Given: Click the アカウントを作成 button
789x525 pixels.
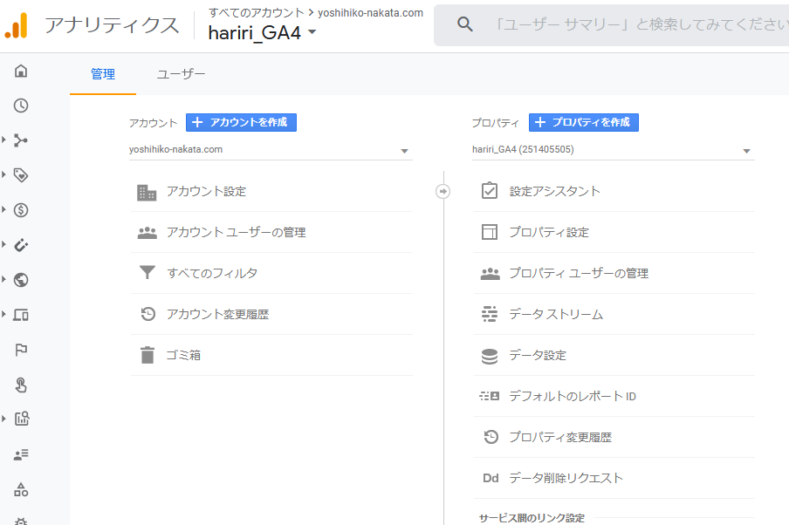Looking at the screenshot, I should pos(241,122).
